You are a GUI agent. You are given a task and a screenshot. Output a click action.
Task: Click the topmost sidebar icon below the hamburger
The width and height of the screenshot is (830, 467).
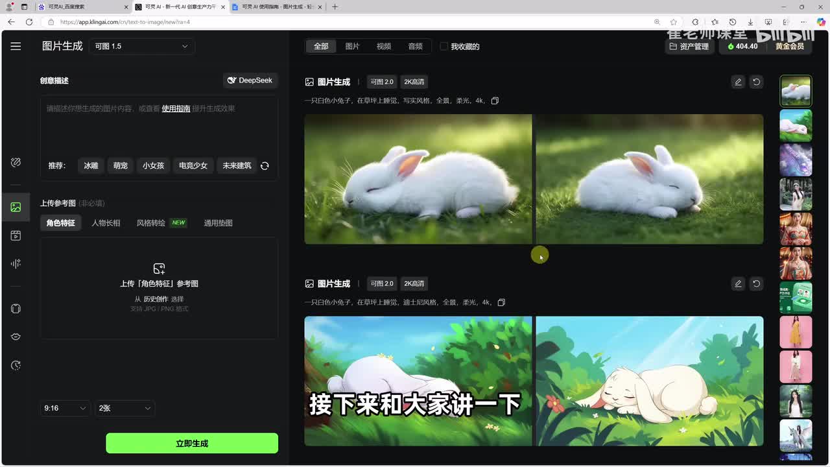tap(16, 162)
